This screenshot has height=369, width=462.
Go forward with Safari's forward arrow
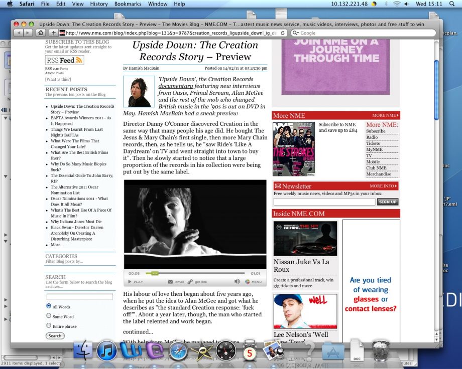[x=28, y=33]
